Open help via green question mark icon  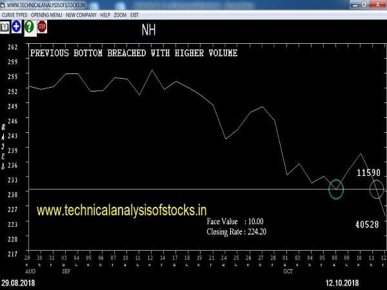29,27
